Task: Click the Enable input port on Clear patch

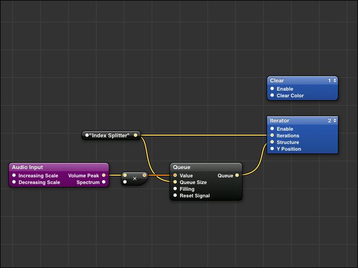Action: pyautogui.click(x=272, y=89)
